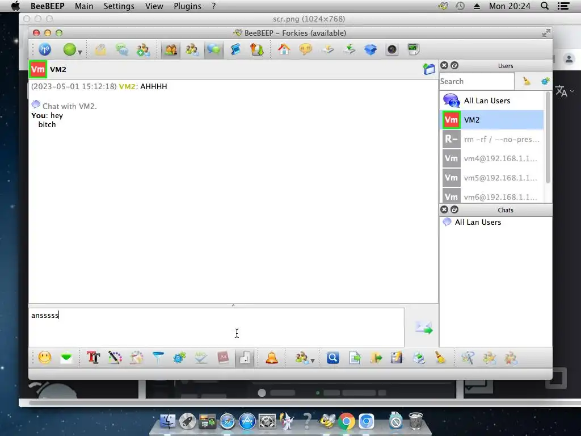Toggle the groups panel button in toolbar

[x=192, y=50]
